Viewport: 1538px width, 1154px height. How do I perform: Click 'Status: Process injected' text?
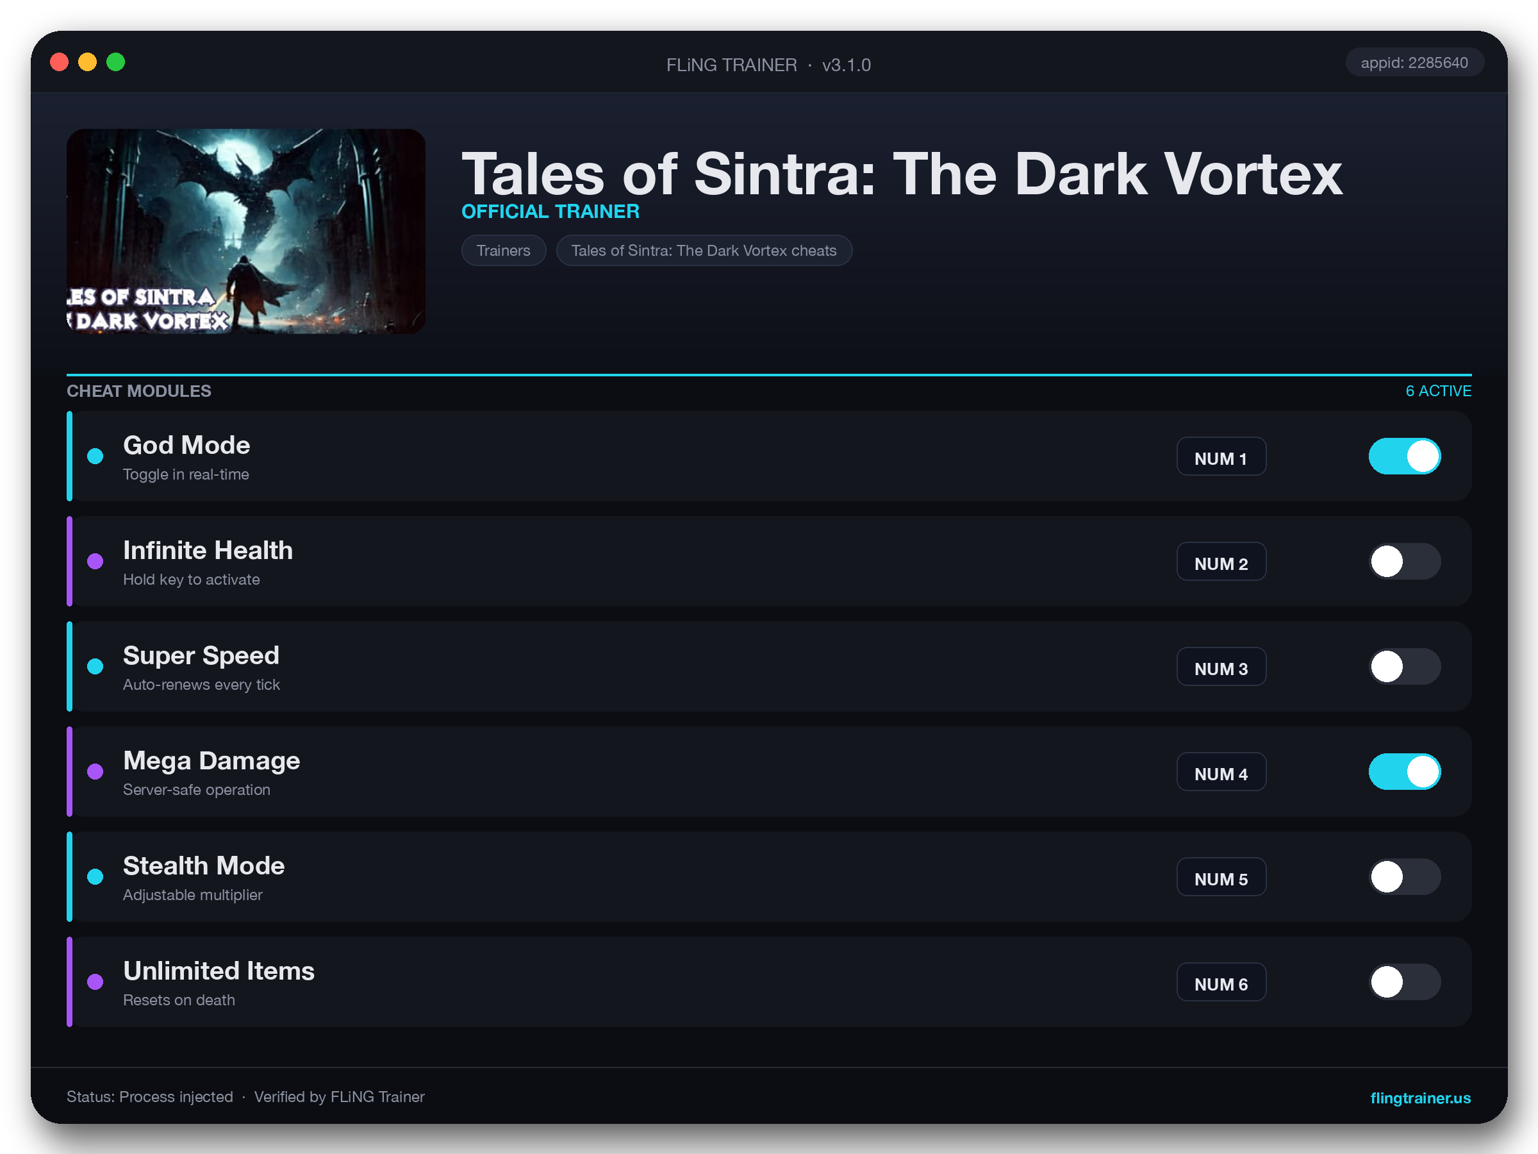149,1096
